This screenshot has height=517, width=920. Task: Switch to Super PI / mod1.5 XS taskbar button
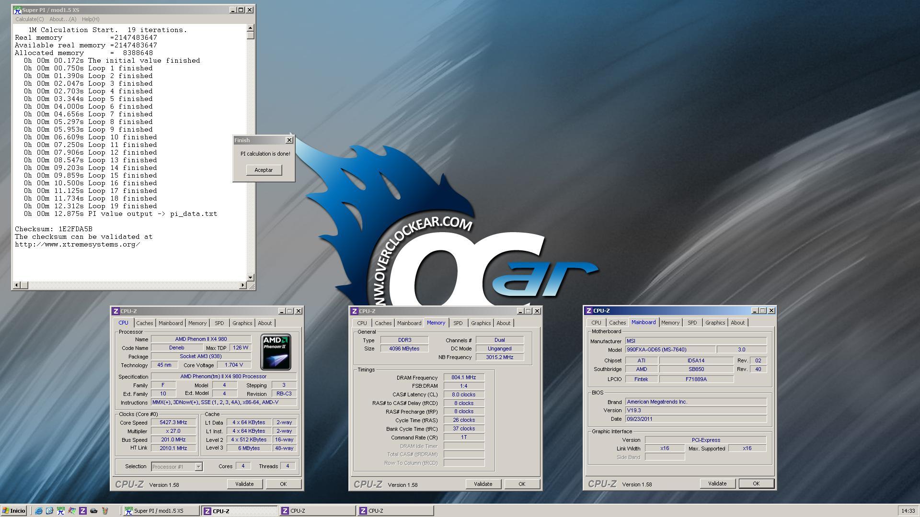click(x=161, y=511)
